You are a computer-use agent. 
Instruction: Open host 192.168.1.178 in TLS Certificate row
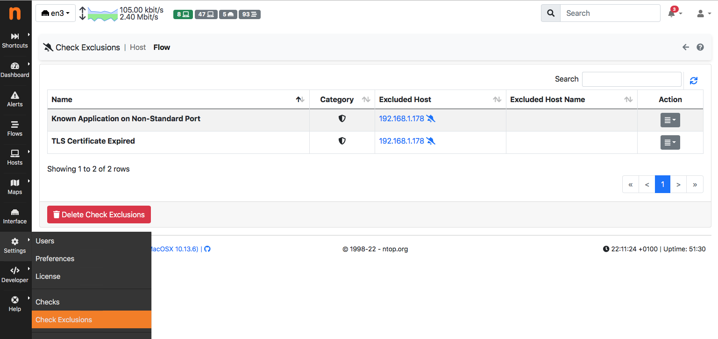(401, 141)
